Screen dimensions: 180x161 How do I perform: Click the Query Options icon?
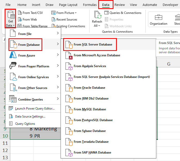[x=11, y=123]
